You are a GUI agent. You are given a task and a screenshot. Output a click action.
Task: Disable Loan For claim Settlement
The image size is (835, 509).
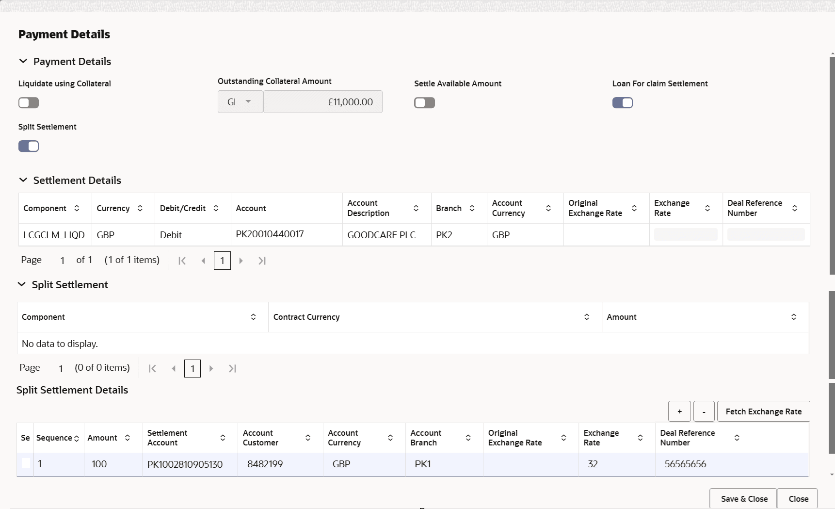623,102
